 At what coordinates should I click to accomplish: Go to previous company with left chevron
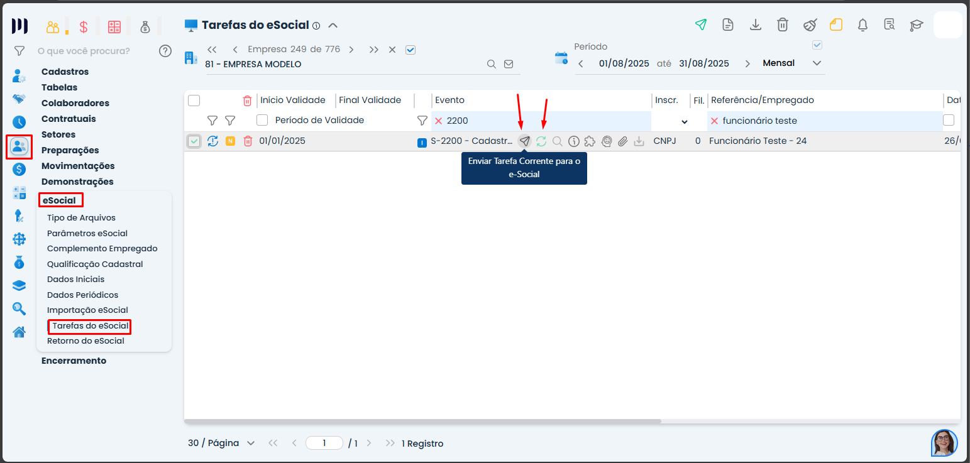[x=234, y=50]
